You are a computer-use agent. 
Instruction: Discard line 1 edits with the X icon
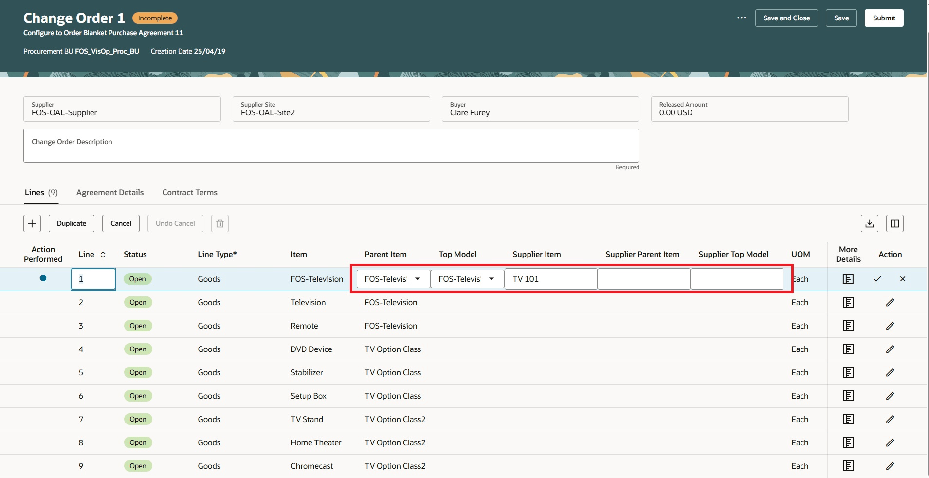tap(903, 279)
